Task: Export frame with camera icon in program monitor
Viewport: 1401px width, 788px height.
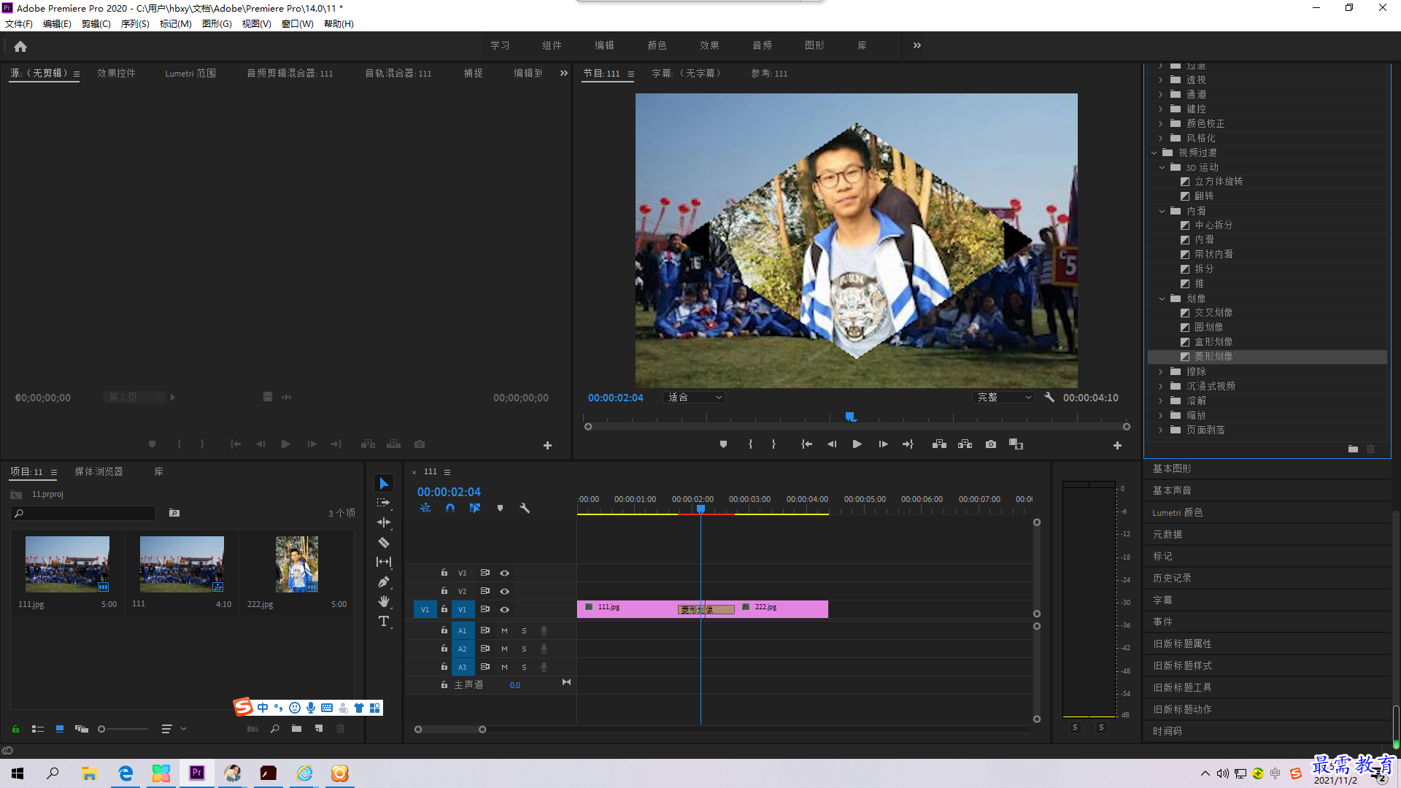Action: tap(990, 444)
